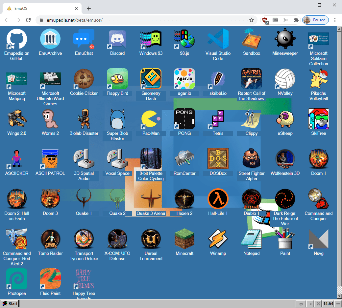The image size is (342, 308).
Task: Open NVolley volleyball icon
Action: [x=285, y=79]
